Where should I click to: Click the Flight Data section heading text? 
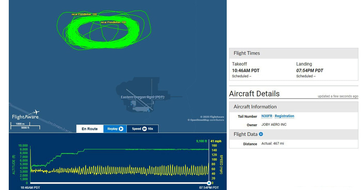(246, 134)
